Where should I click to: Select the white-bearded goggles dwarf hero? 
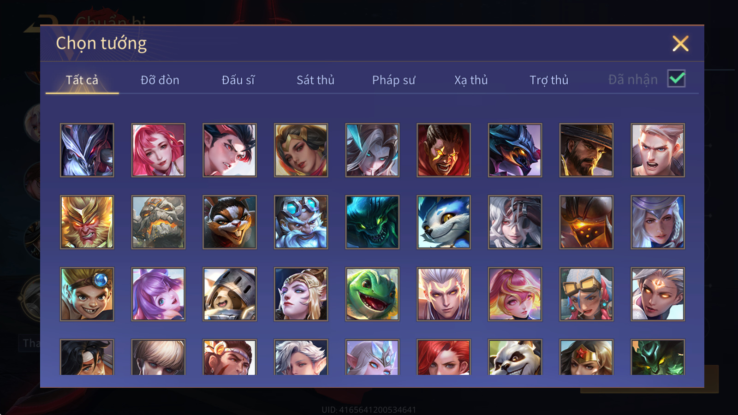(301, 222)
